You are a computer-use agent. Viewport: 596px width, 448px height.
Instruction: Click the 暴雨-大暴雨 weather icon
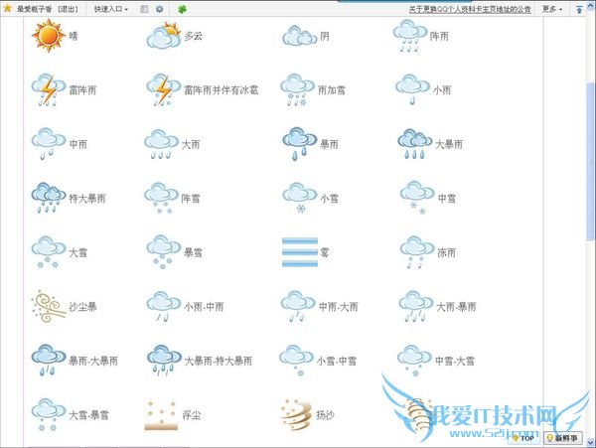[x=49, y=361]
